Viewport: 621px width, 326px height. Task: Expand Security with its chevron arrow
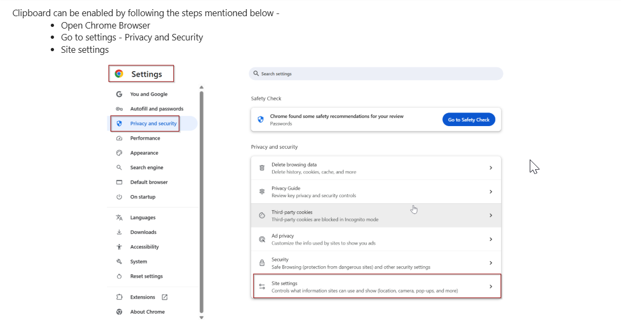(x=491, y=263)
